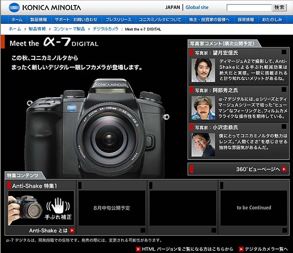This screenshot has width=293, height=253.
Task: Open HTML バージョン link at the bottom
Action: tap(187, 249)
